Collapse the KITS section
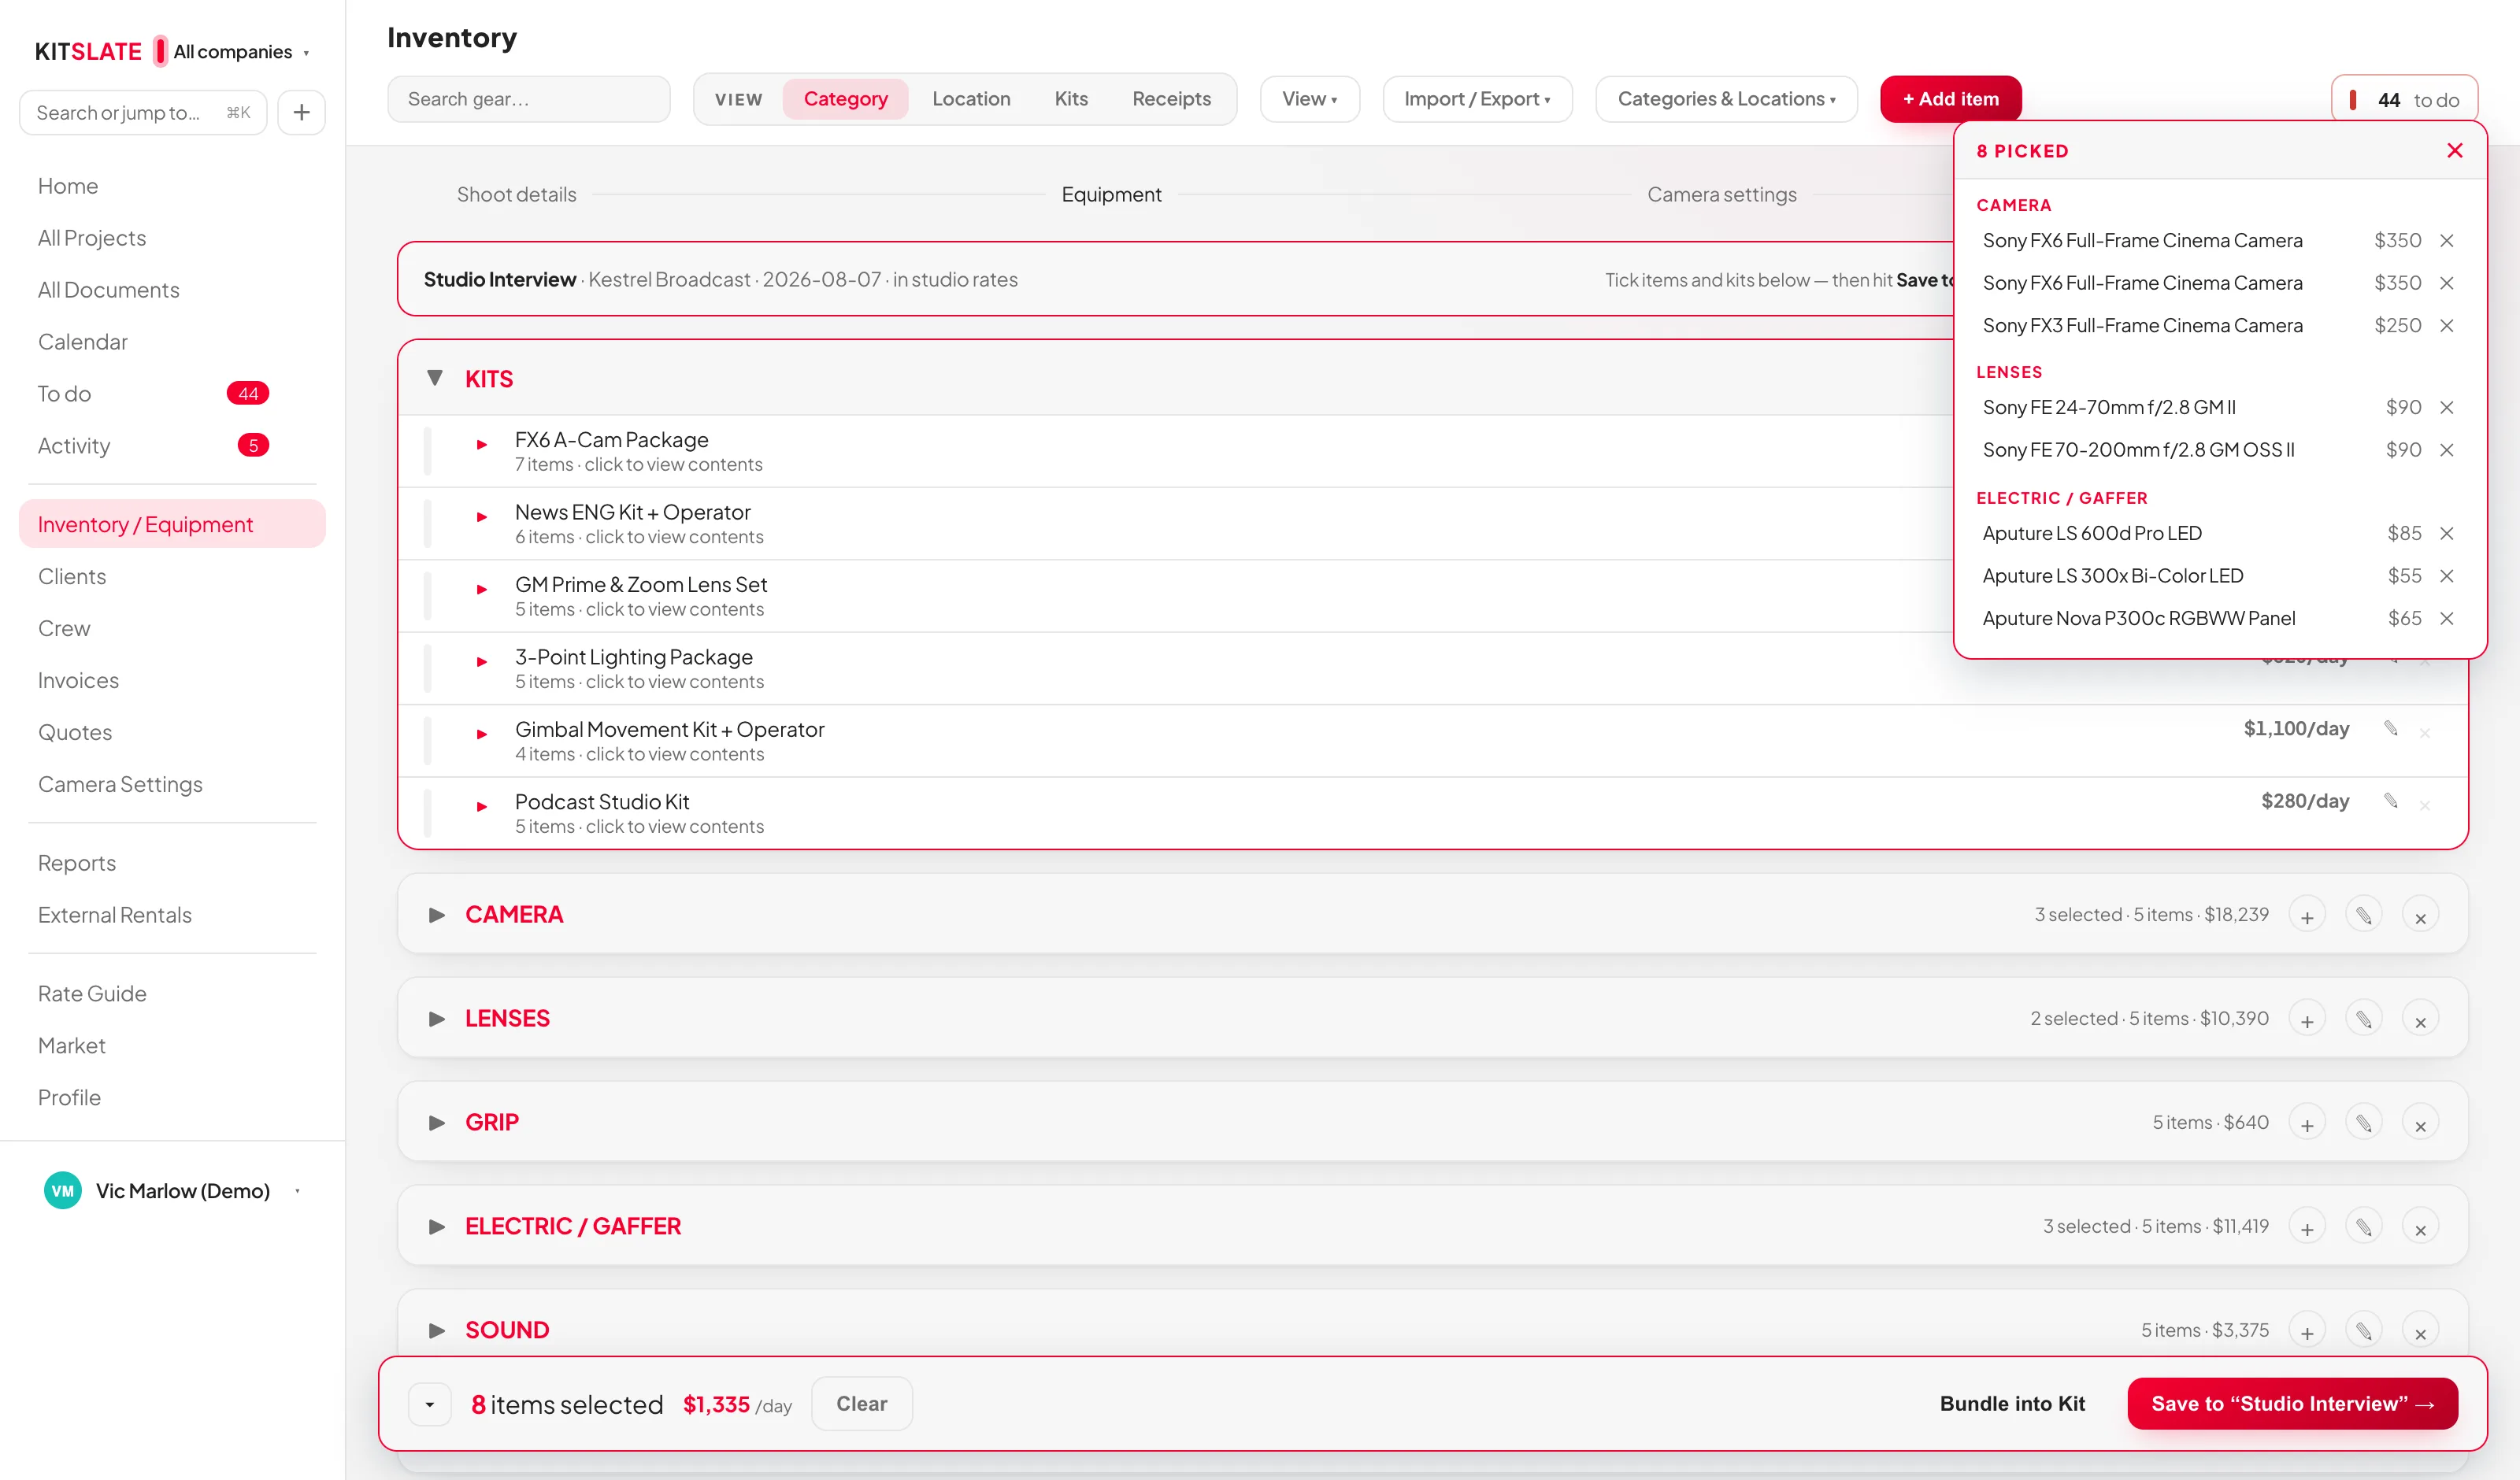Viewport: 2520px width, 1480px height. 435,378
